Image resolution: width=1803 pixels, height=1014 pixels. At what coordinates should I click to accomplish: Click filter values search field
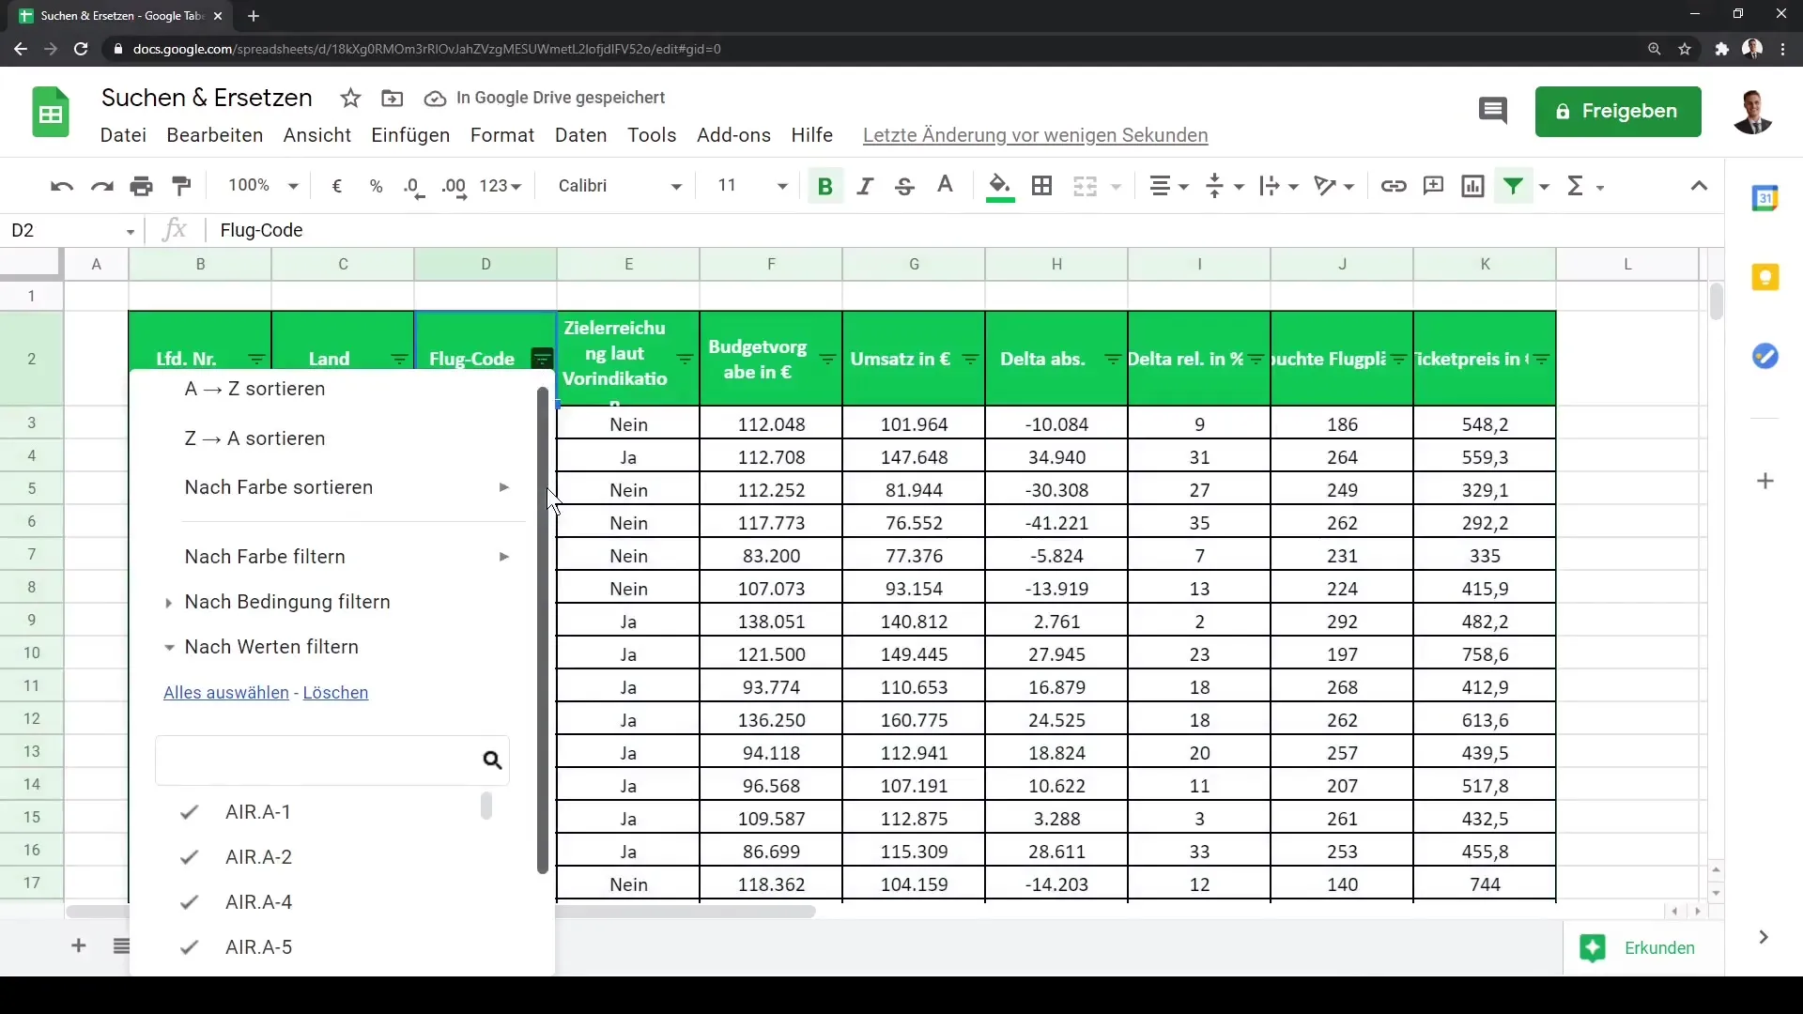pos(332,760)
